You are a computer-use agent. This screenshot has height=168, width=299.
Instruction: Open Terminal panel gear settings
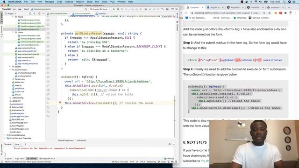click(x=170, y=144)
